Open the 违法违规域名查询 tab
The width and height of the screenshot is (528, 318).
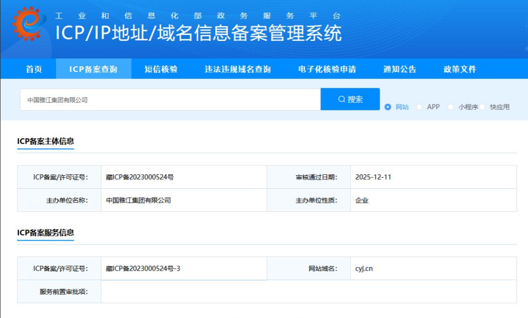(237, 69)
